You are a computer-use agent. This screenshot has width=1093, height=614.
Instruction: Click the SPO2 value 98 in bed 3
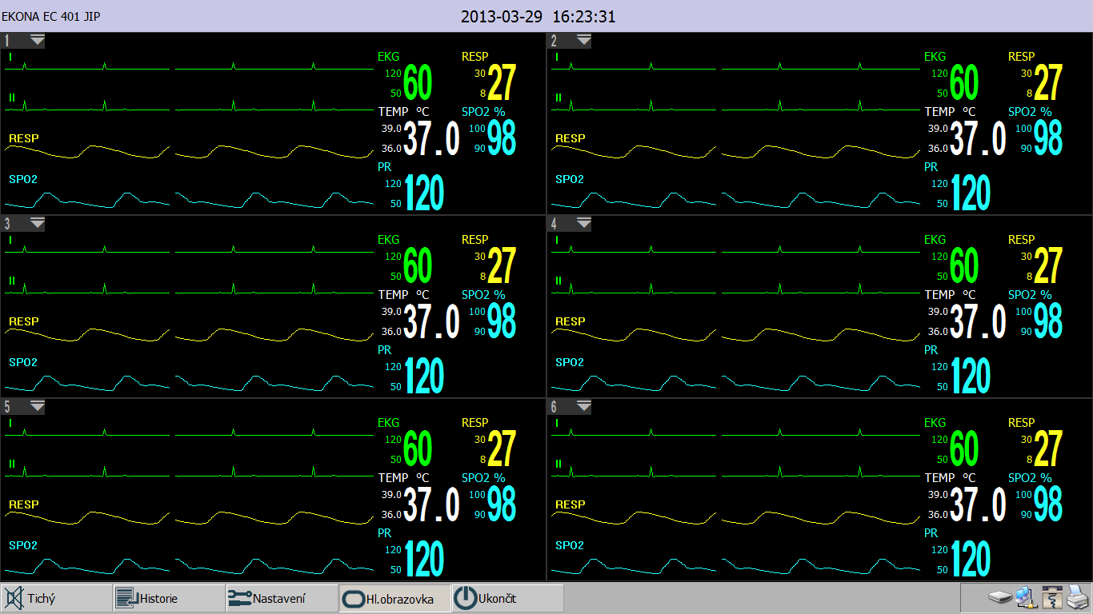(x=502, y=321)
